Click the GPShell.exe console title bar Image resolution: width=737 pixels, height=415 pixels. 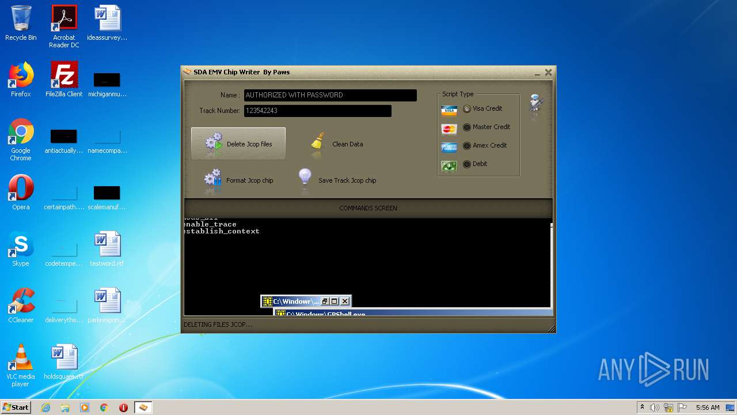point(413,314)
